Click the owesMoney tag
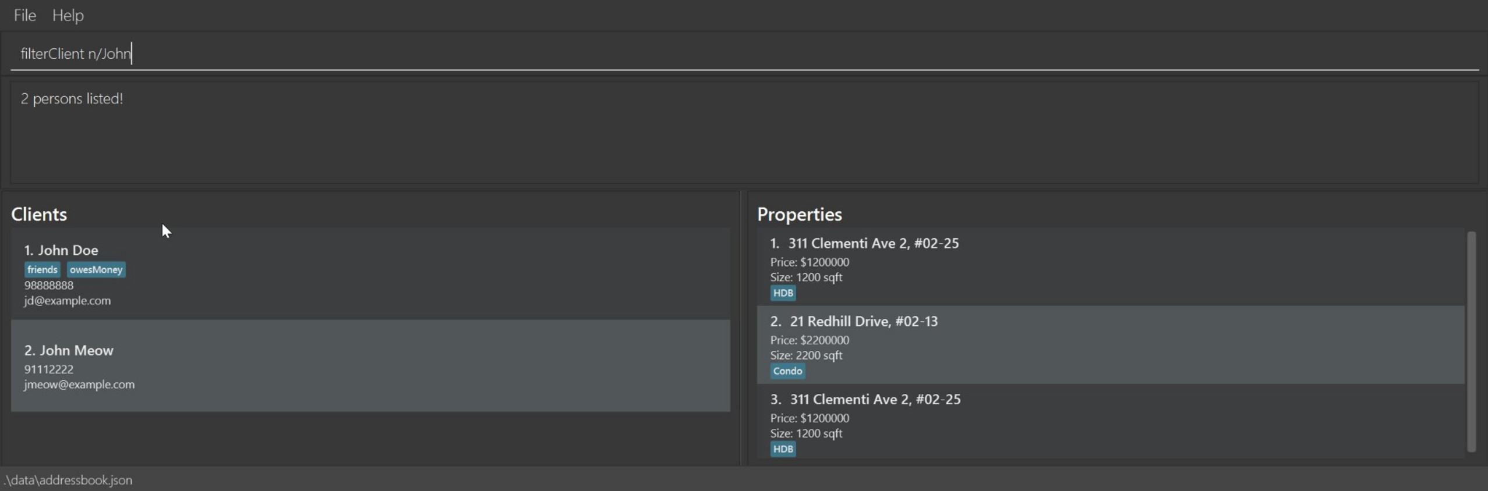The width and height of the screenshot is (1488, 491). tap(96, 270)
